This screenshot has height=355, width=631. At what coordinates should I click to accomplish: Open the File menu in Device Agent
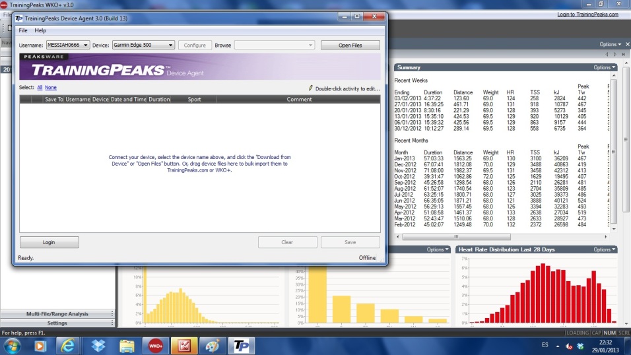pyautogui.click(x=23, y=30)
